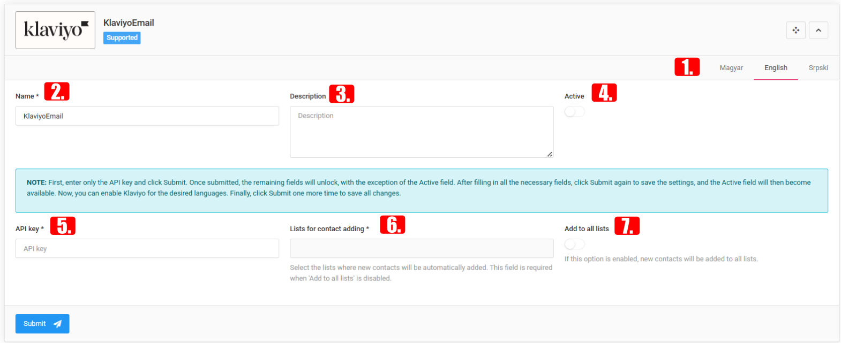Click the KlaviyoEmail title text

(129, 22)
